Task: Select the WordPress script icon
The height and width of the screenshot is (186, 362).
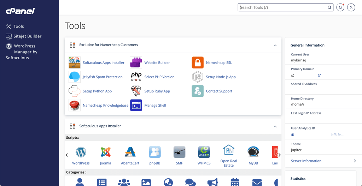Action: pyautogui.click(x=81, y=152)
